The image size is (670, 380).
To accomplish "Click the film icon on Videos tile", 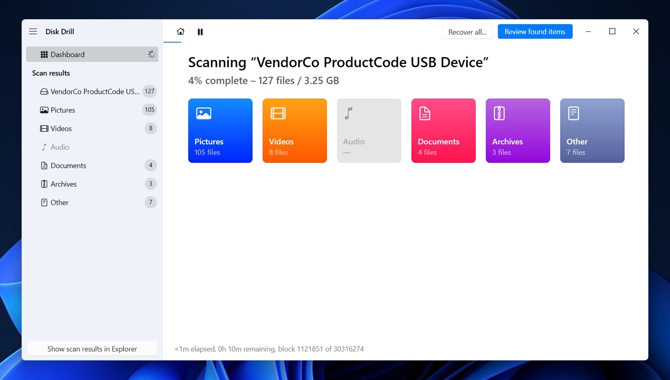I will [278, 113].
